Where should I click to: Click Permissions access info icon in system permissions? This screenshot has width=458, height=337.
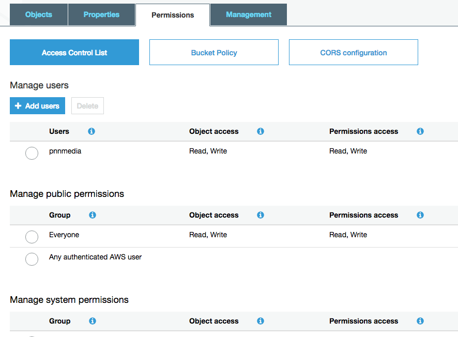point(420,321)
